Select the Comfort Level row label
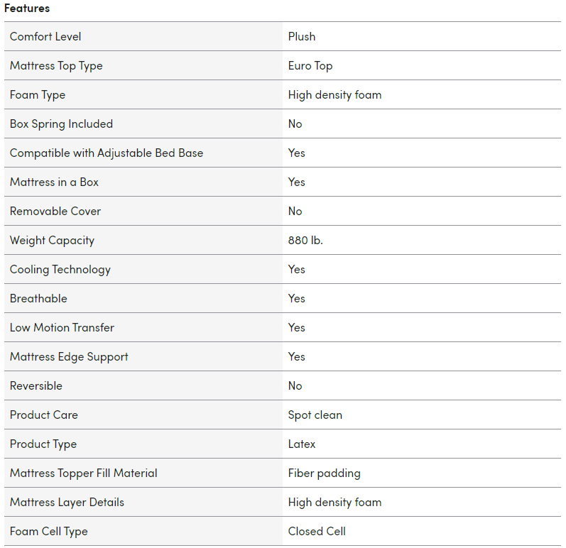 tap(45, 36)
